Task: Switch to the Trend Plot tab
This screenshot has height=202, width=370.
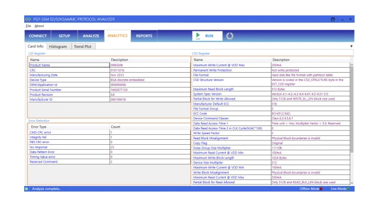Action: [x=83, y=46]
